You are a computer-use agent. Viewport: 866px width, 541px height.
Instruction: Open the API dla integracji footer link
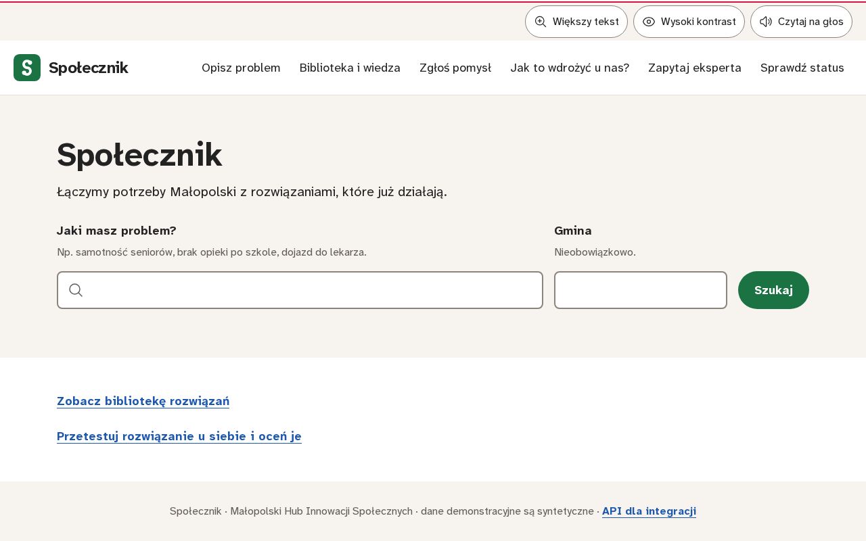[x=649, y=511]
